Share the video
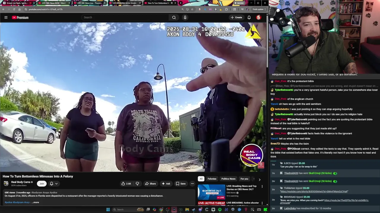The image size is (380, 213). pos(150,184)
